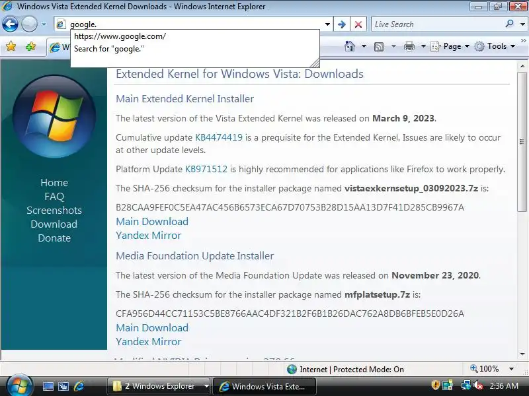Click the "Main Extended Kernel Installer" heading
529x396 pixels.
click(x=184, y=98)
